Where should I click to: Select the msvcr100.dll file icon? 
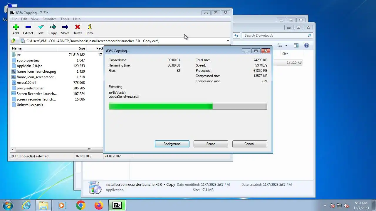14,83
